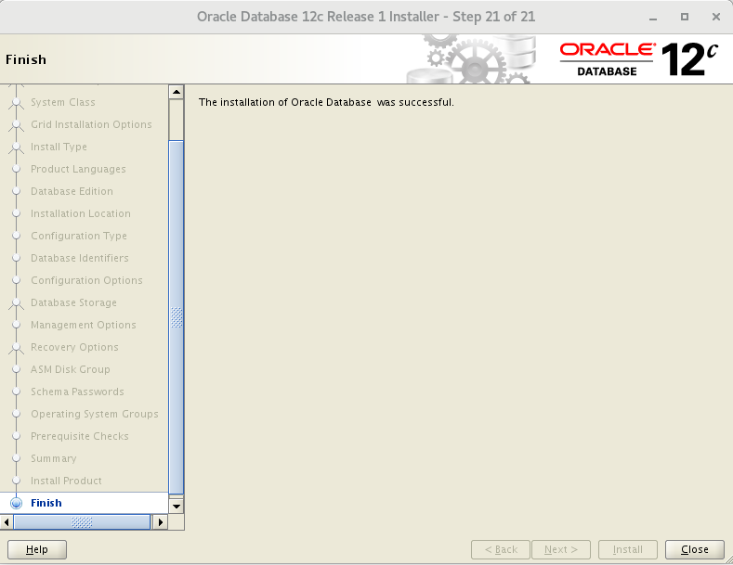
Task: Select the Schema Passwords step
Action: 78,392
